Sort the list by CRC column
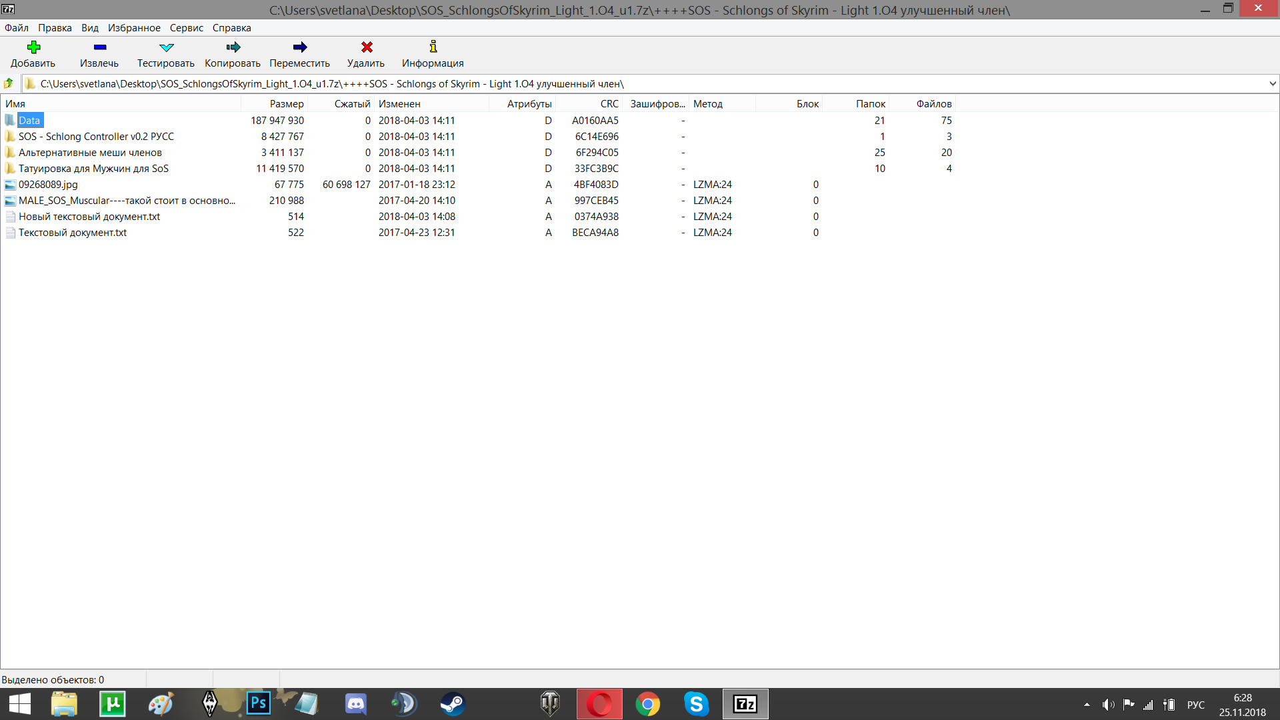The height and width of the screenshot is (720, 1280). point(589,104)
